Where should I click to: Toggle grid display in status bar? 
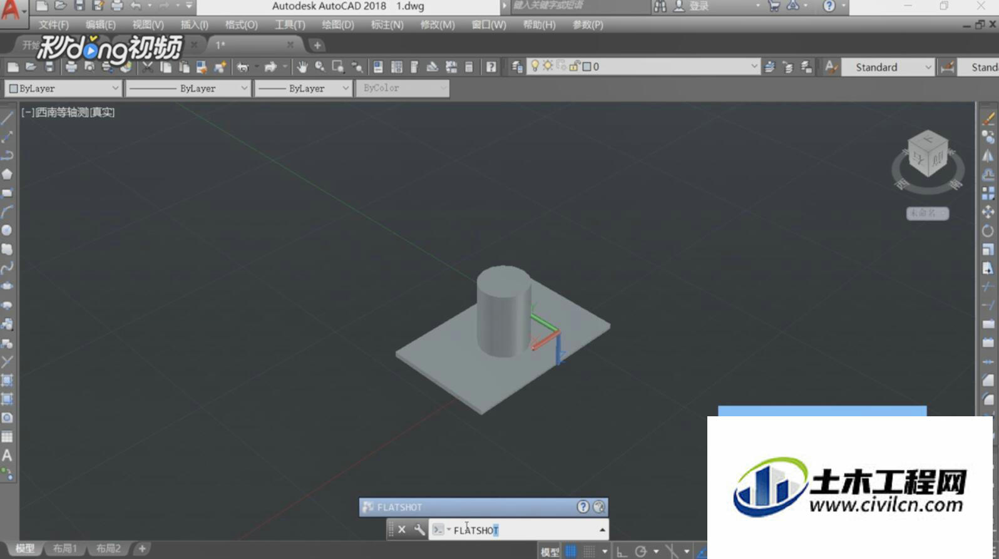571,551
